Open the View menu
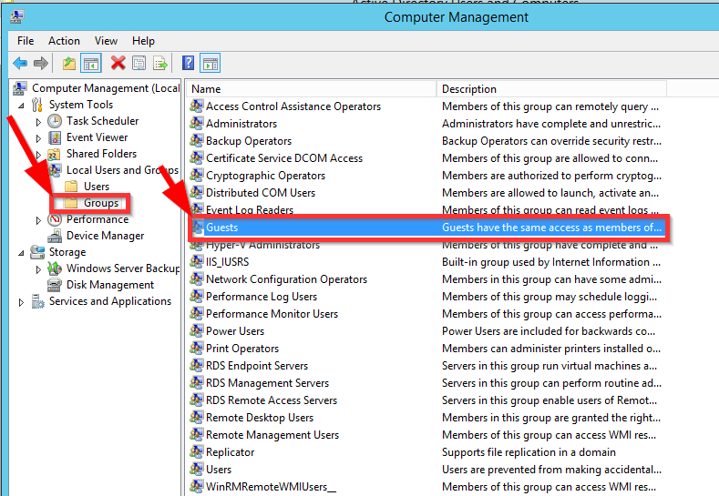Screen dimensions: 719x496 (106, 41)
